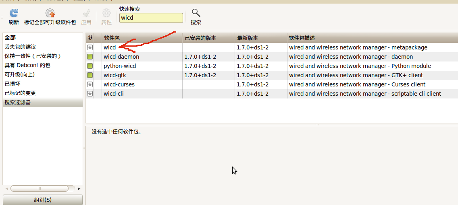Select 搜索过滤器 (search filter) entry

pos(43,102)
